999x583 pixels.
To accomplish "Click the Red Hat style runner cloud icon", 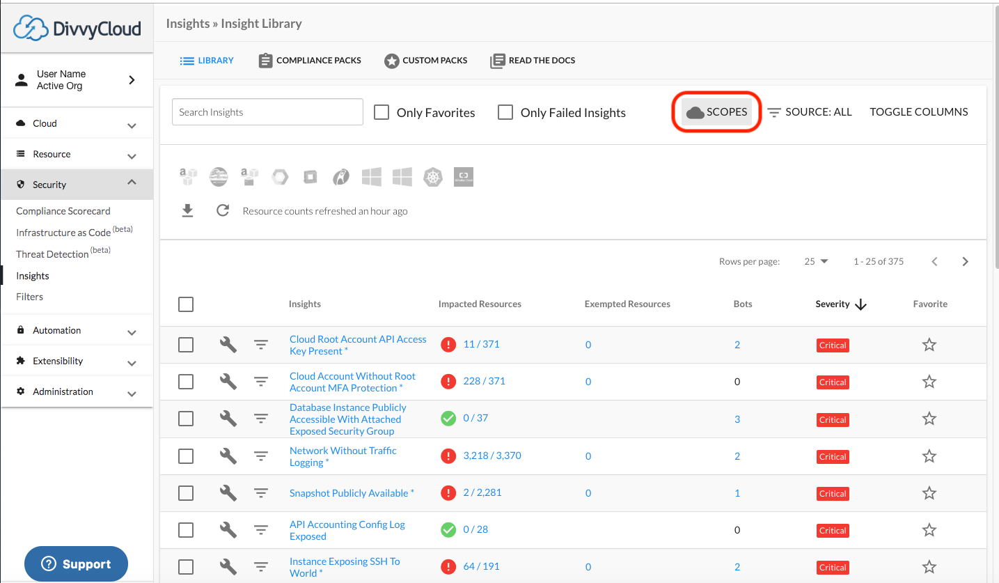I will [x=341, y=177].
